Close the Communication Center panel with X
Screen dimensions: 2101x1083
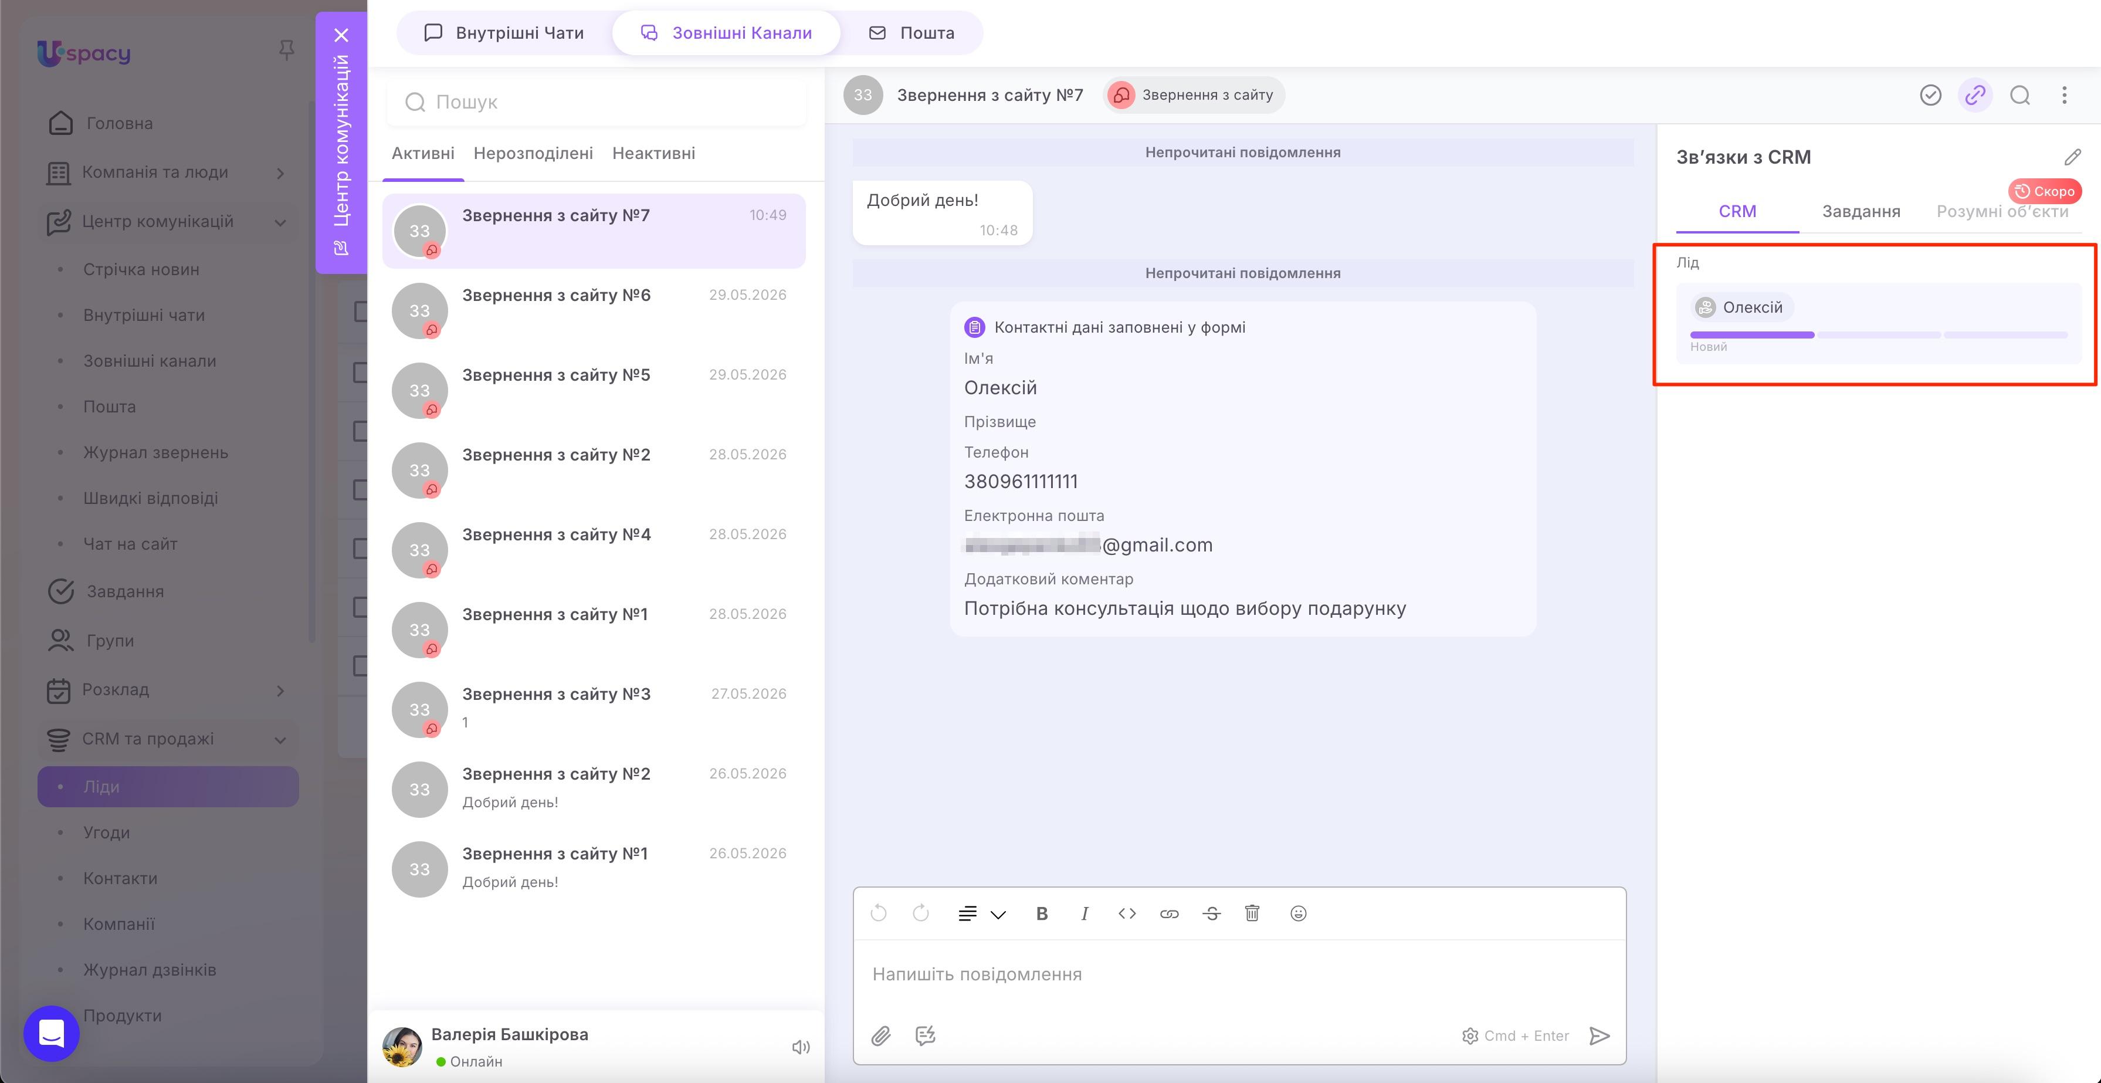[x=341, y=35]
